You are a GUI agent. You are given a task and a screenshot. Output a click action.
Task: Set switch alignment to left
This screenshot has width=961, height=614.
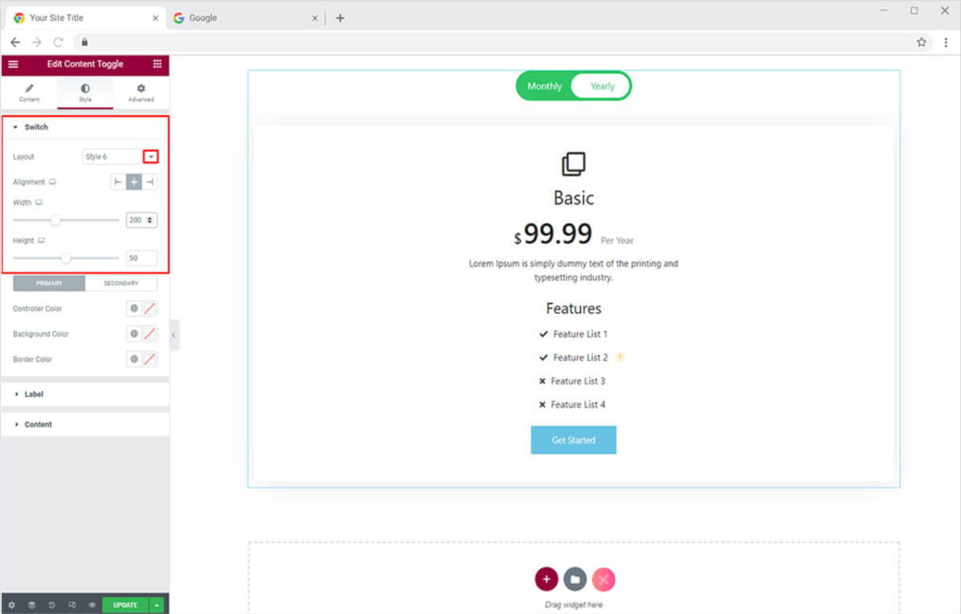(118, 182)
